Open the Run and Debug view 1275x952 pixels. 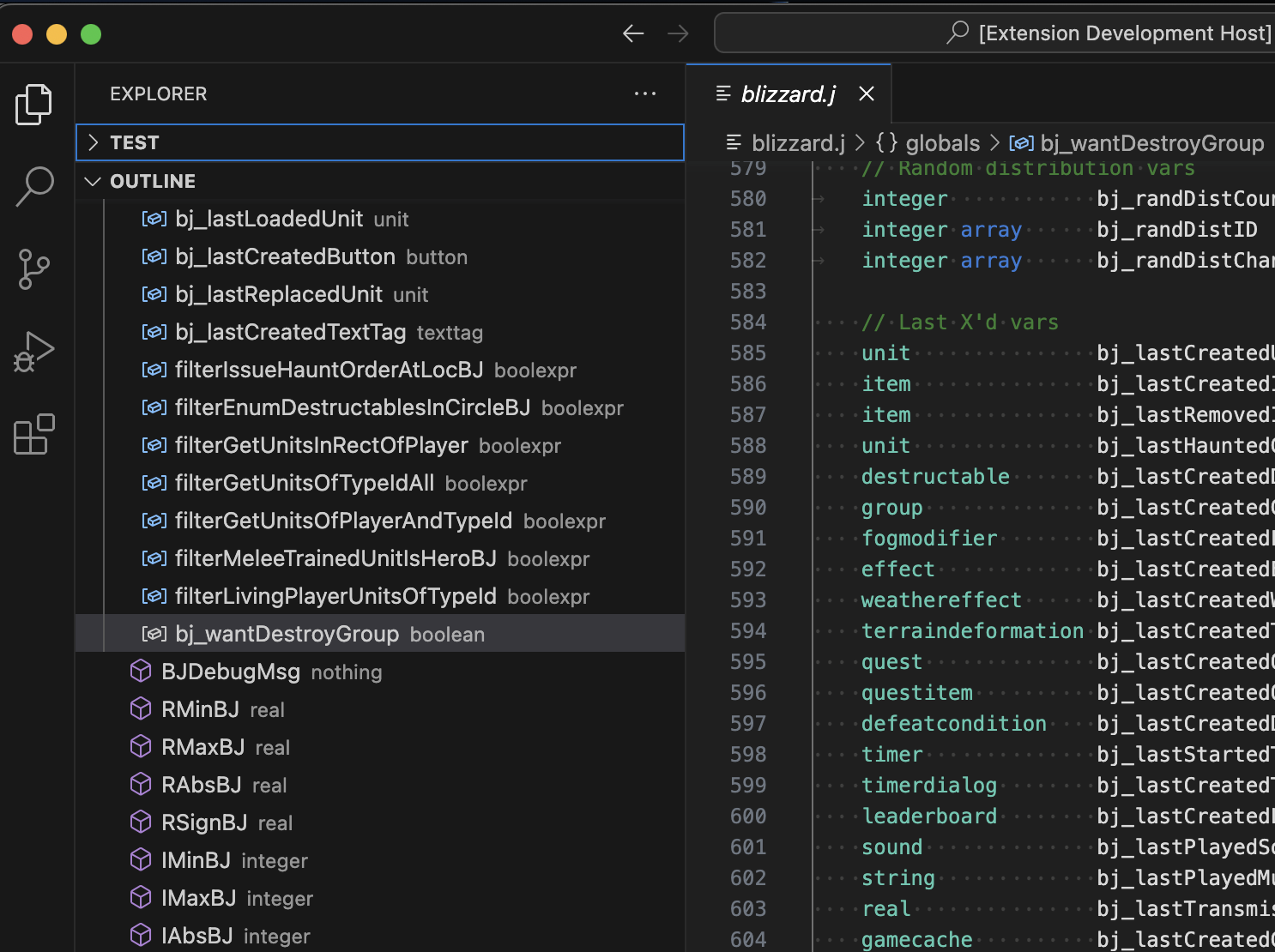click(x=34, y=352)
